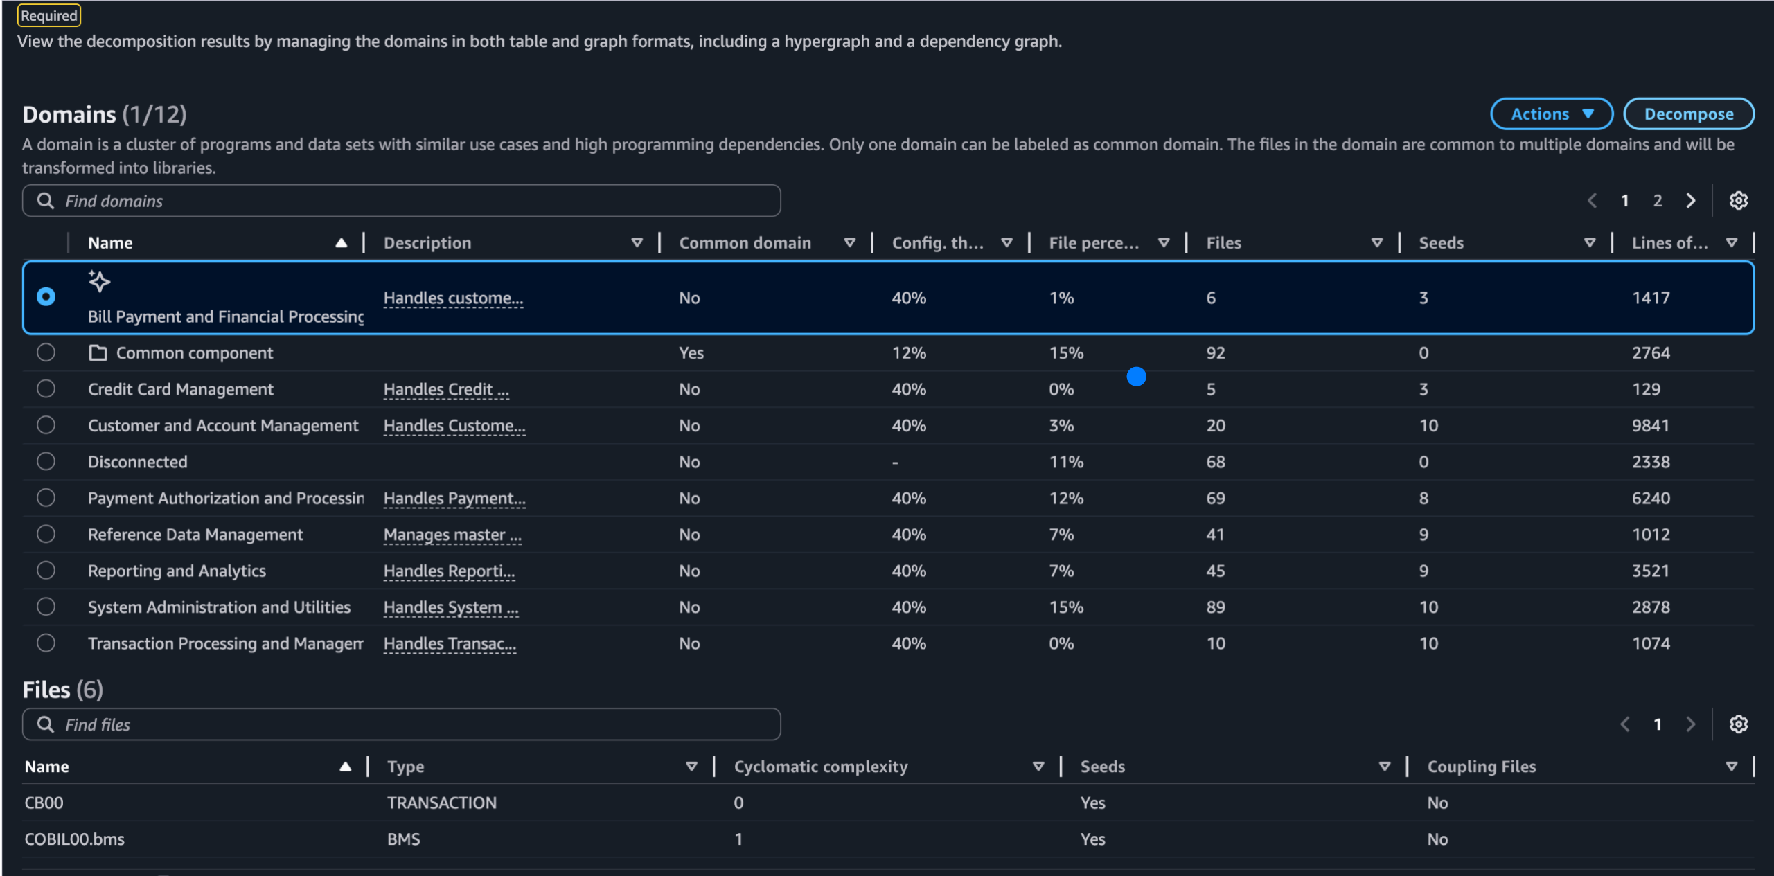Sort domains by Name ascending arrow
The height and width of the screenshot is (876, 1774).
pyautogui.click(x=341, y=243)
